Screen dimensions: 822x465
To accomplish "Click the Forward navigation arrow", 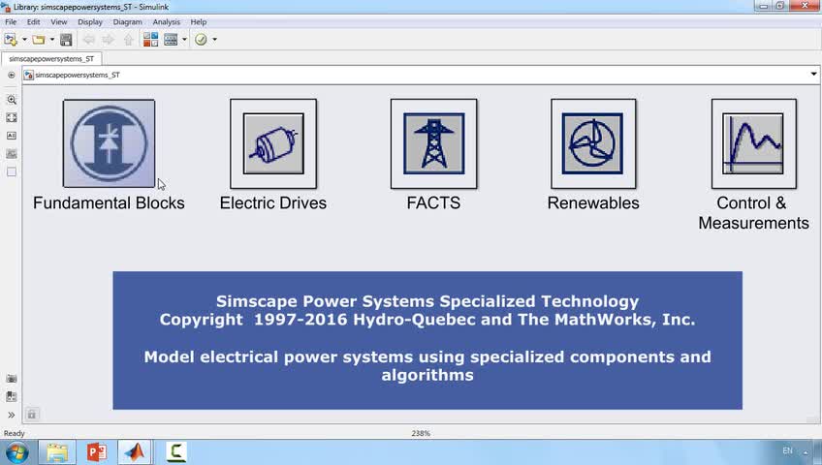I will coord(108,40).
